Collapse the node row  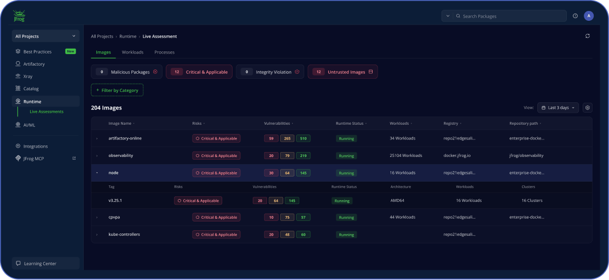click(97, 173)
